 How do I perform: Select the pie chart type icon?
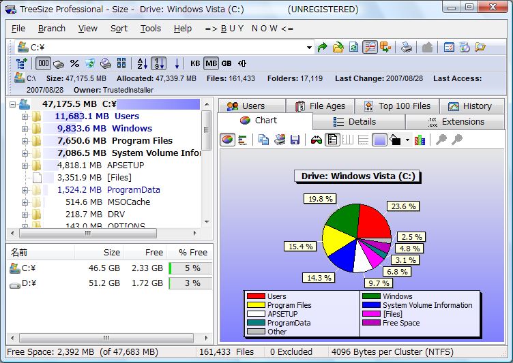227,140
